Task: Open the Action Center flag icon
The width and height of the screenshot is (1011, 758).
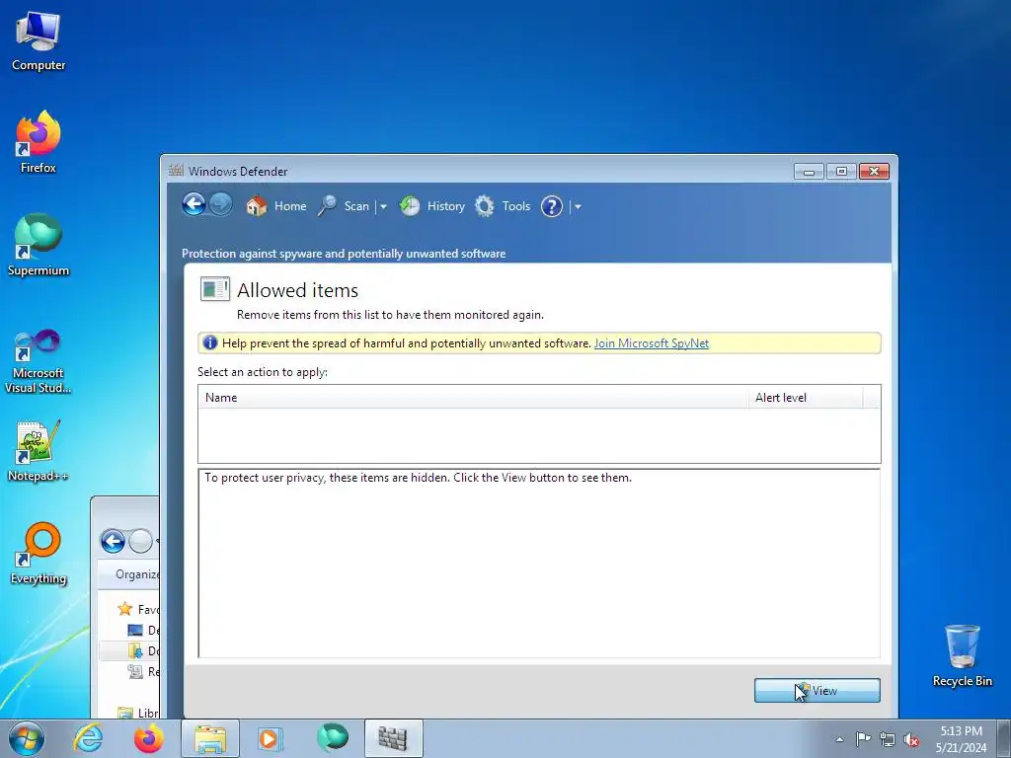Action: [863, 739]
